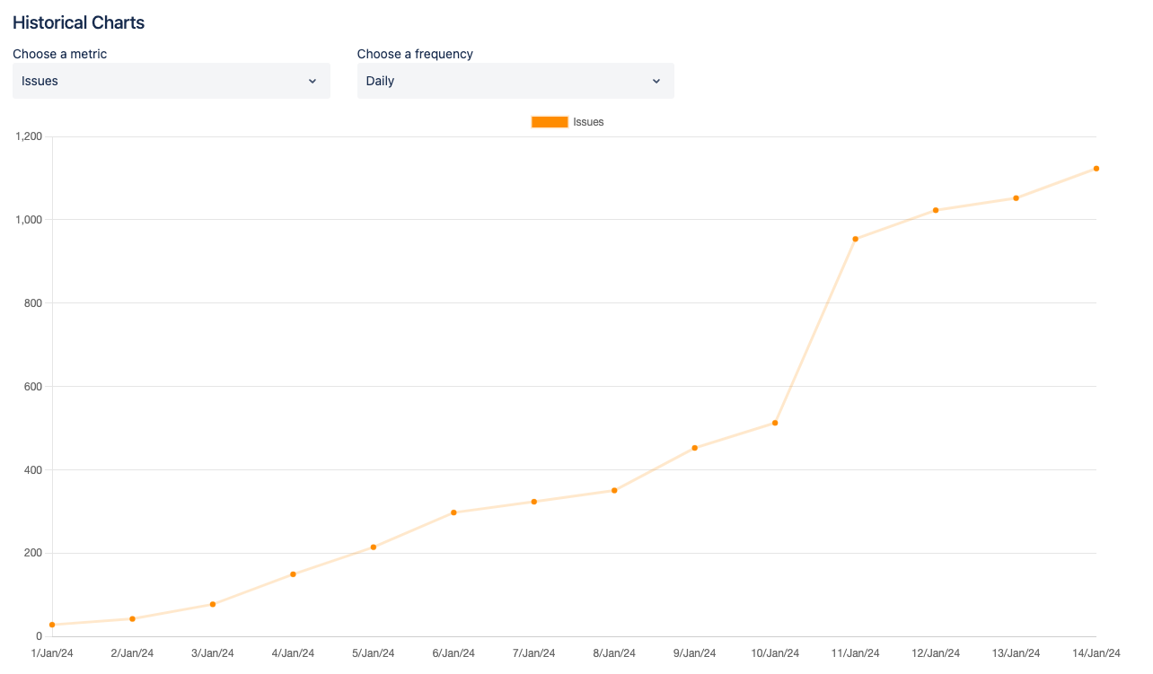Click the 11/Jan/24 data point after spike

856,239
